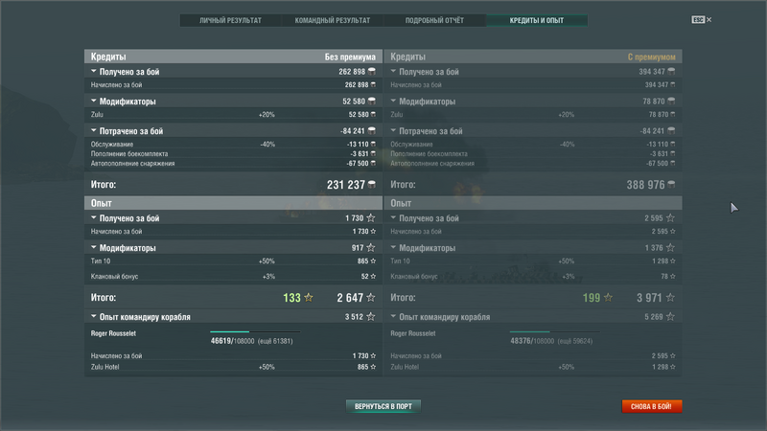Click star icon beside commander experience 3 512
The height and width of the screenshot is (431, 767).
pyautogui.click(x=371, y=317)
